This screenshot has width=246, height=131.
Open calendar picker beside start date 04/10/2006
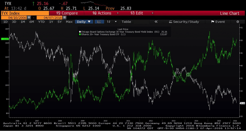pyautogui.click(x=29, y=18)
